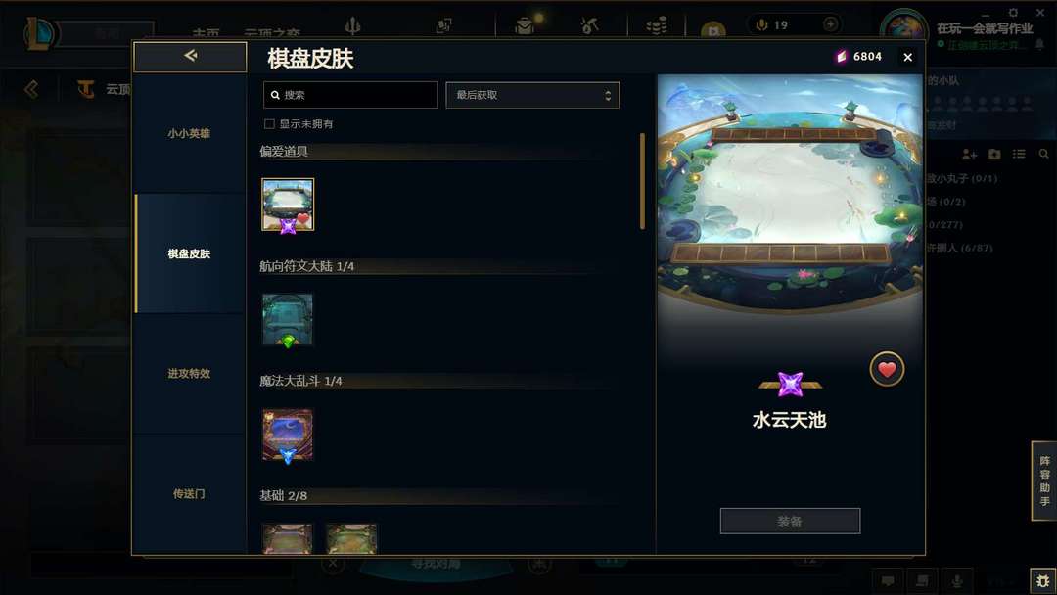Select the 魔法大乱斗 board skin thumbnail
Viewport: 1057px width, 595px height.
(x=288, y=435)
